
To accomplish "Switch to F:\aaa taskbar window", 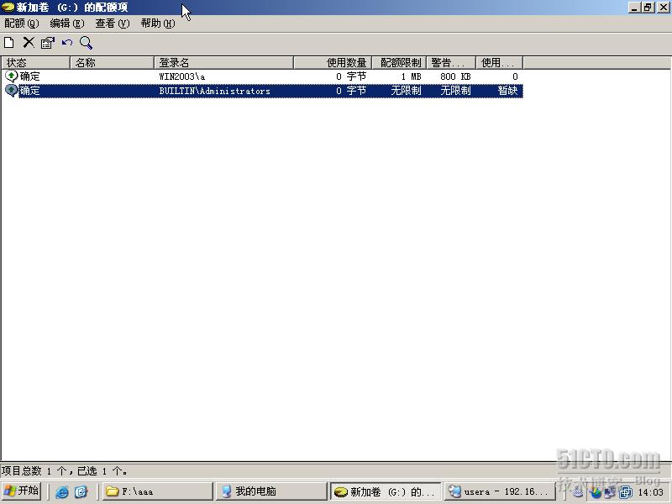I will coord(157,491).
